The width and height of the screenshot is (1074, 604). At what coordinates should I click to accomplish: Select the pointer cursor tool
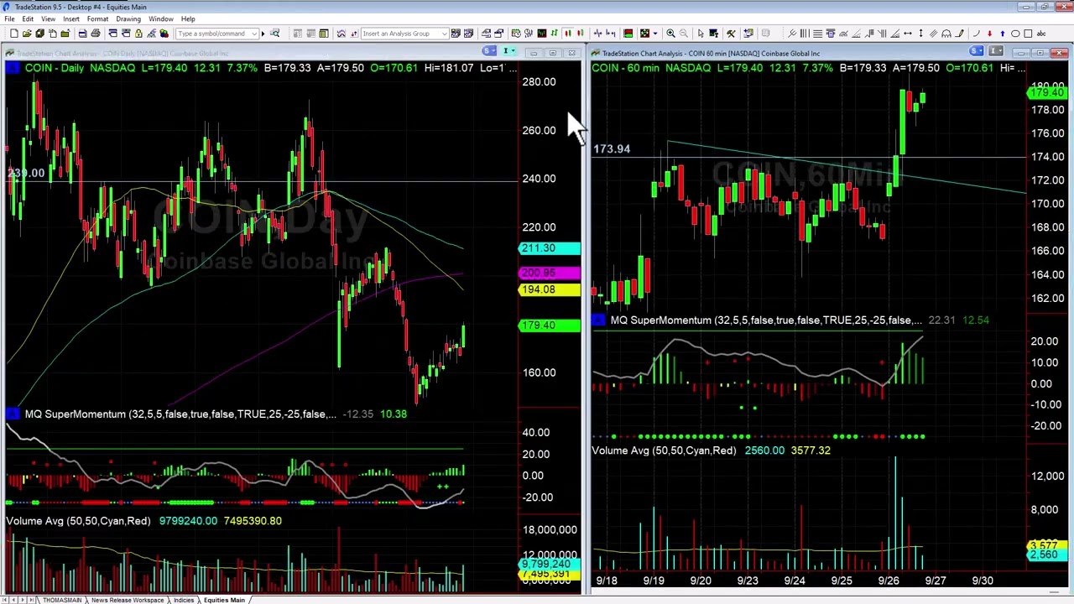click(x=701, y=34)
